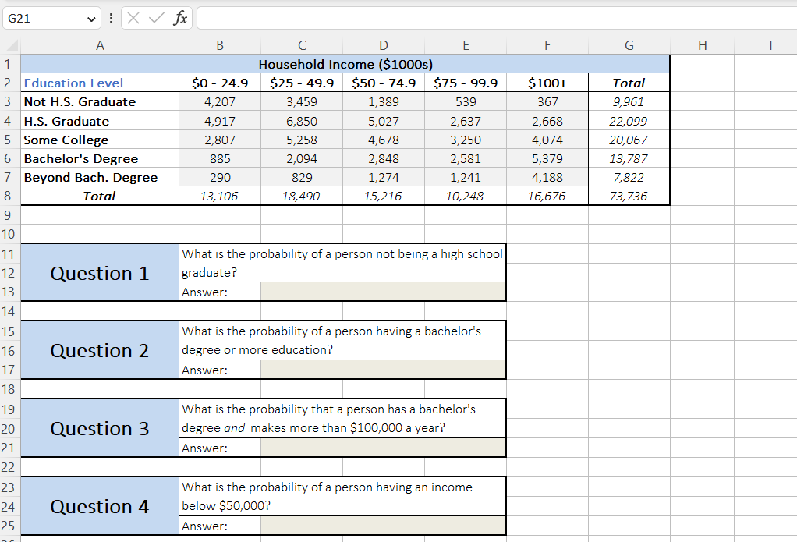The image size is (797, 542).
Task: Open the Name Box dropdown arrow
Action: 90,18
